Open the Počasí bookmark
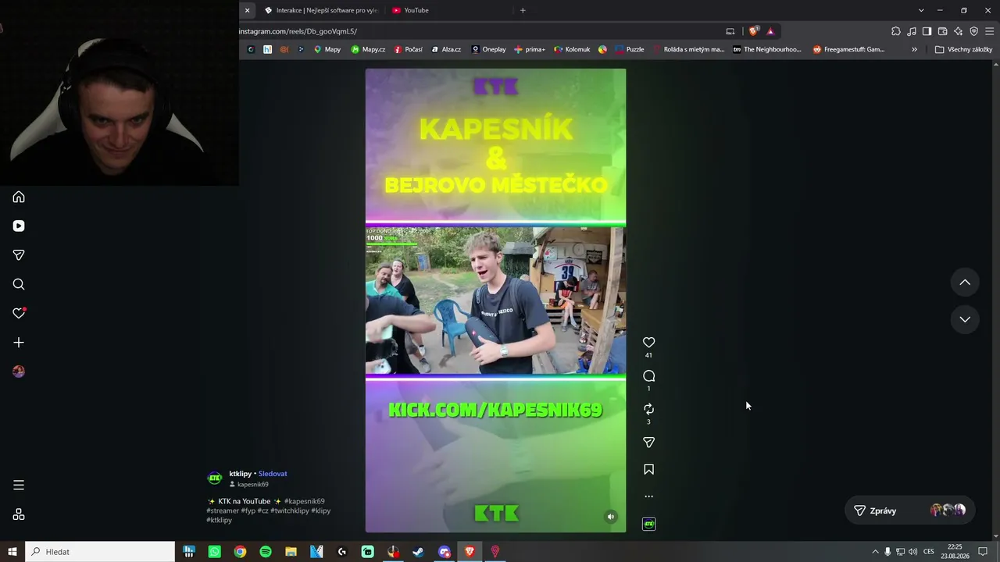The image size is (1000, 562). (x=408, y=49)
